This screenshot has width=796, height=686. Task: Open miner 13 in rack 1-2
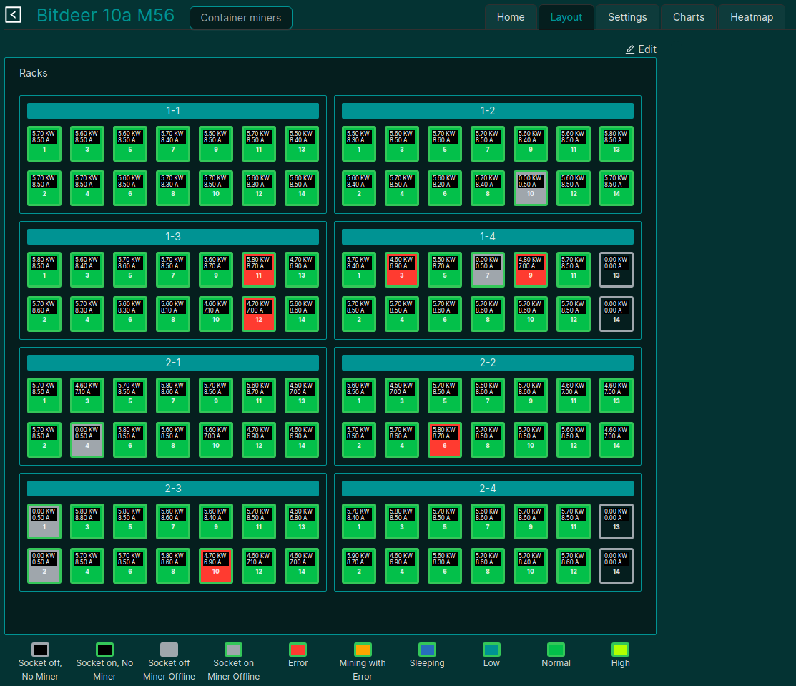616,144
